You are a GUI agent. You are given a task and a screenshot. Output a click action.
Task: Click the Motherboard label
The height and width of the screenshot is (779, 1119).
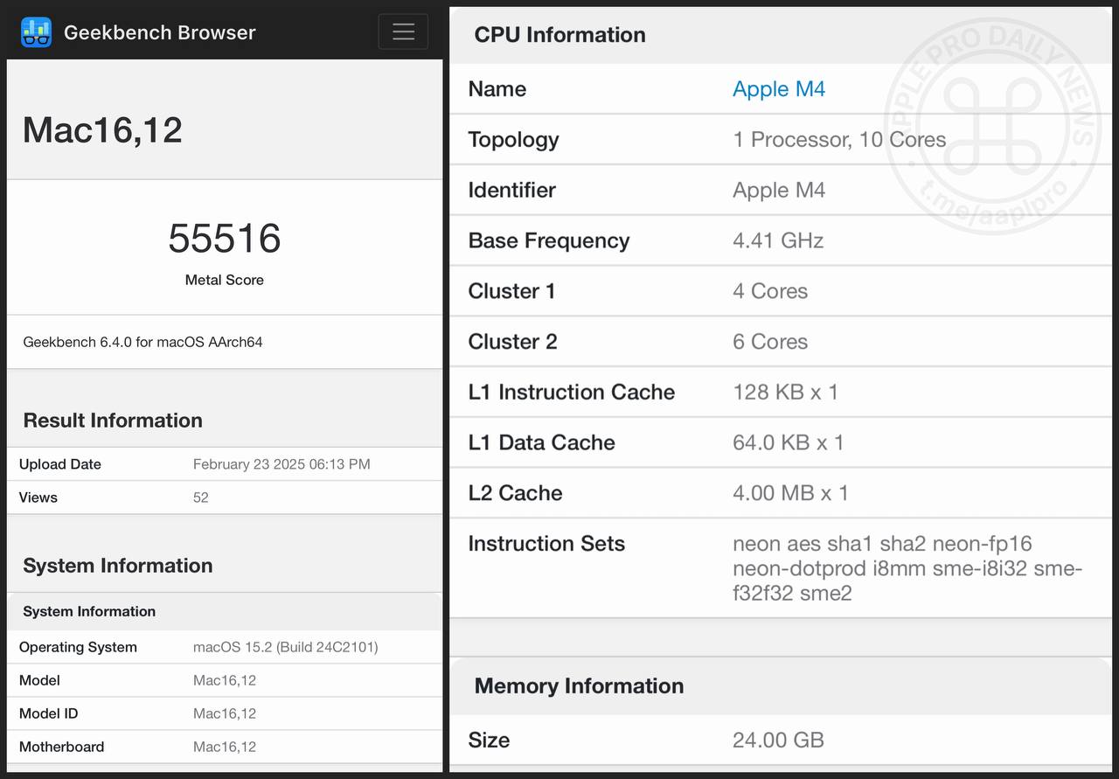(61, 747)
